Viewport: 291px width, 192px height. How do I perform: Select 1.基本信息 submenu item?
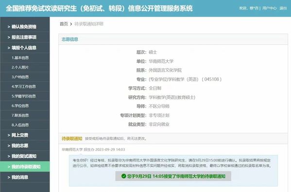25,58
